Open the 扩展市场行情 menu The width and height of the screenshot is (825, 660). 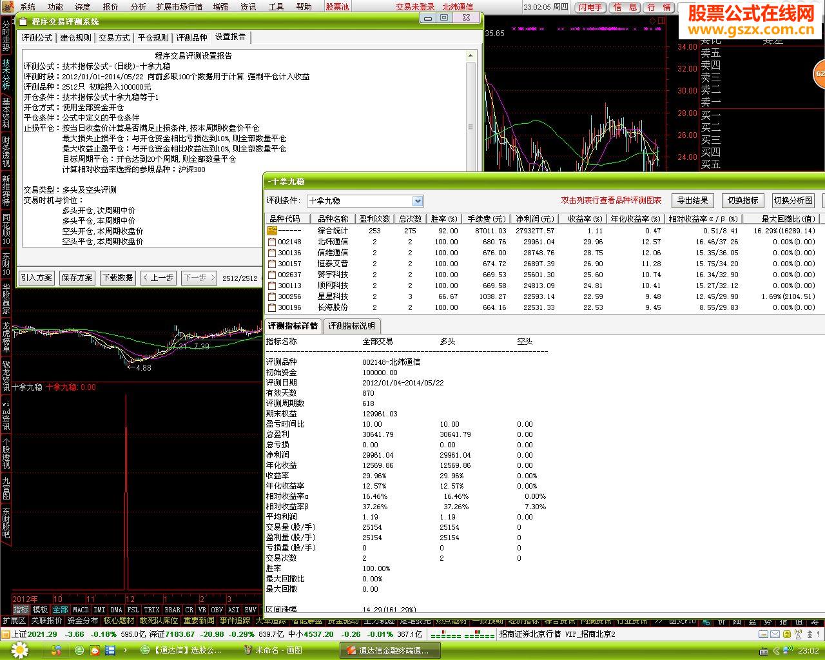click(x=179, y=6)
